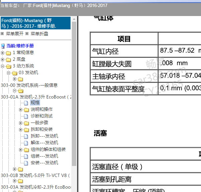Viewport: 201px width, 192px height.
Task: Expand the 一般步骤 folder
Action: pos(20,123)
